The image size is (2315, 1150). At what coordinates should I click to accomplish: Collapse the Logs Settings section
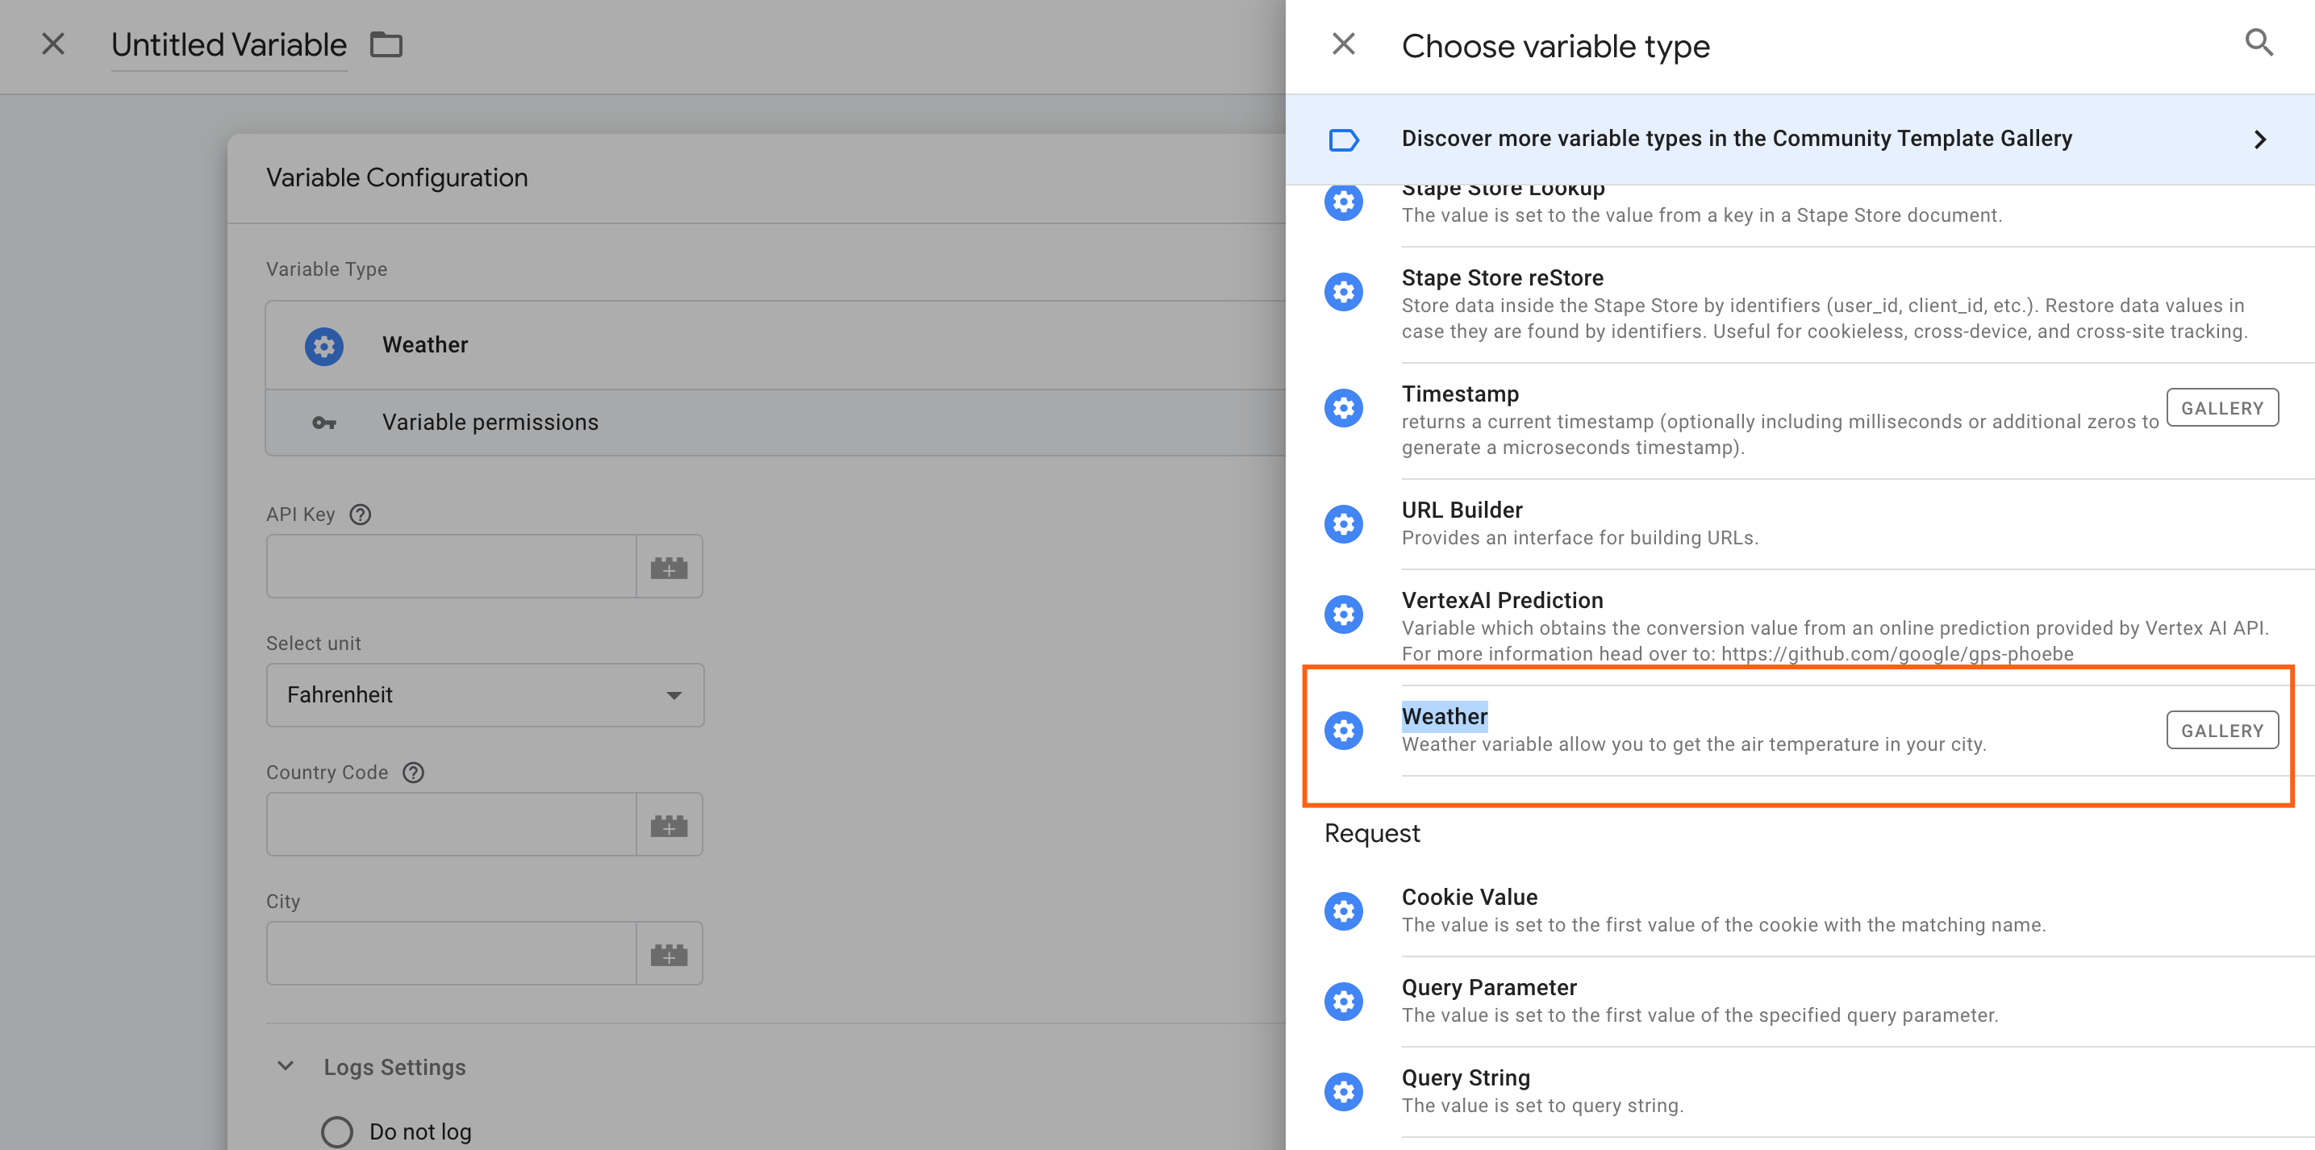[285, 1066]
